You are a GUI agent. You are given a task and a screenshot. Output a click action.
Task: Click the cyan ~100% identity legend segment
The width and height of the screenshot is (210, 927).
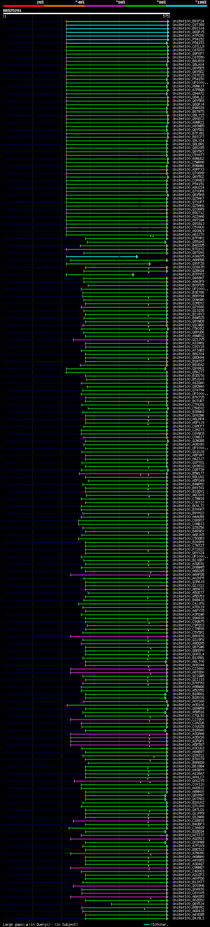(187, 6)
